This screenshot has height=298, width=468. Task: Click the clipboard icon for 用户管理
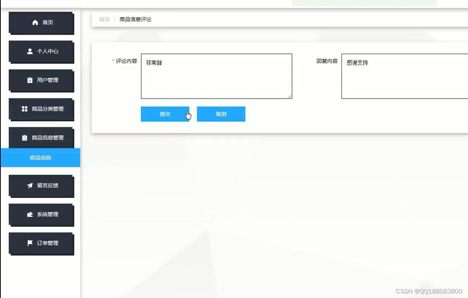(30, 80)
